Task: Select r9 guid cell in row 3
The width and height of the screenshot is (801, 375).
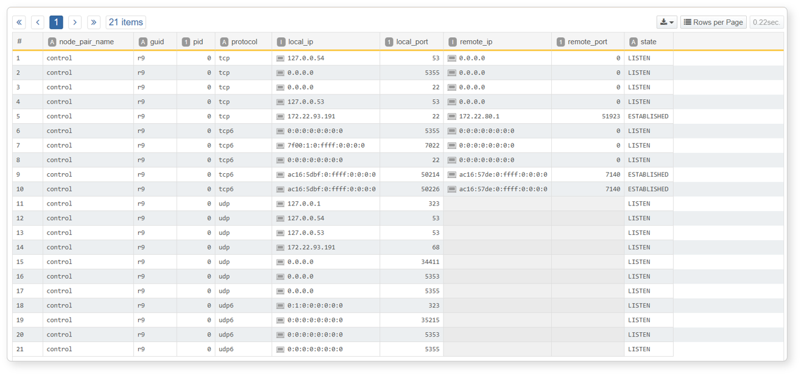Action: (155, 87)
